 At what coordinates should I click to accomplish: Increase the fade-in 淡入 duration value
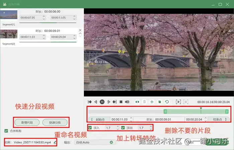118,127
